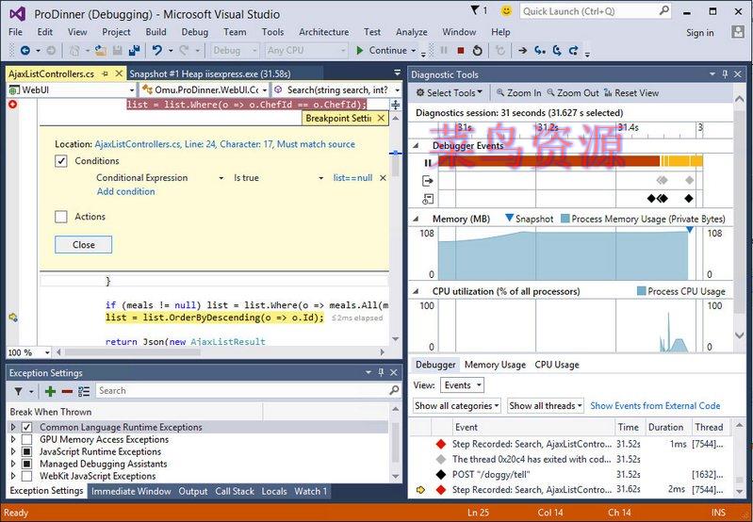Close the Breakpoint Settings peek tab
The width and height of the screenshot is (753, 522).
click(381, 118)
